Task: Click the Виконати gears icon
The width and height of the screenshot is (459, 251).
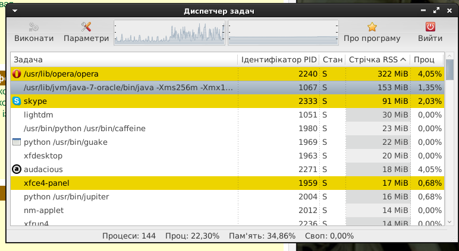Action: [x=34, y=27]
